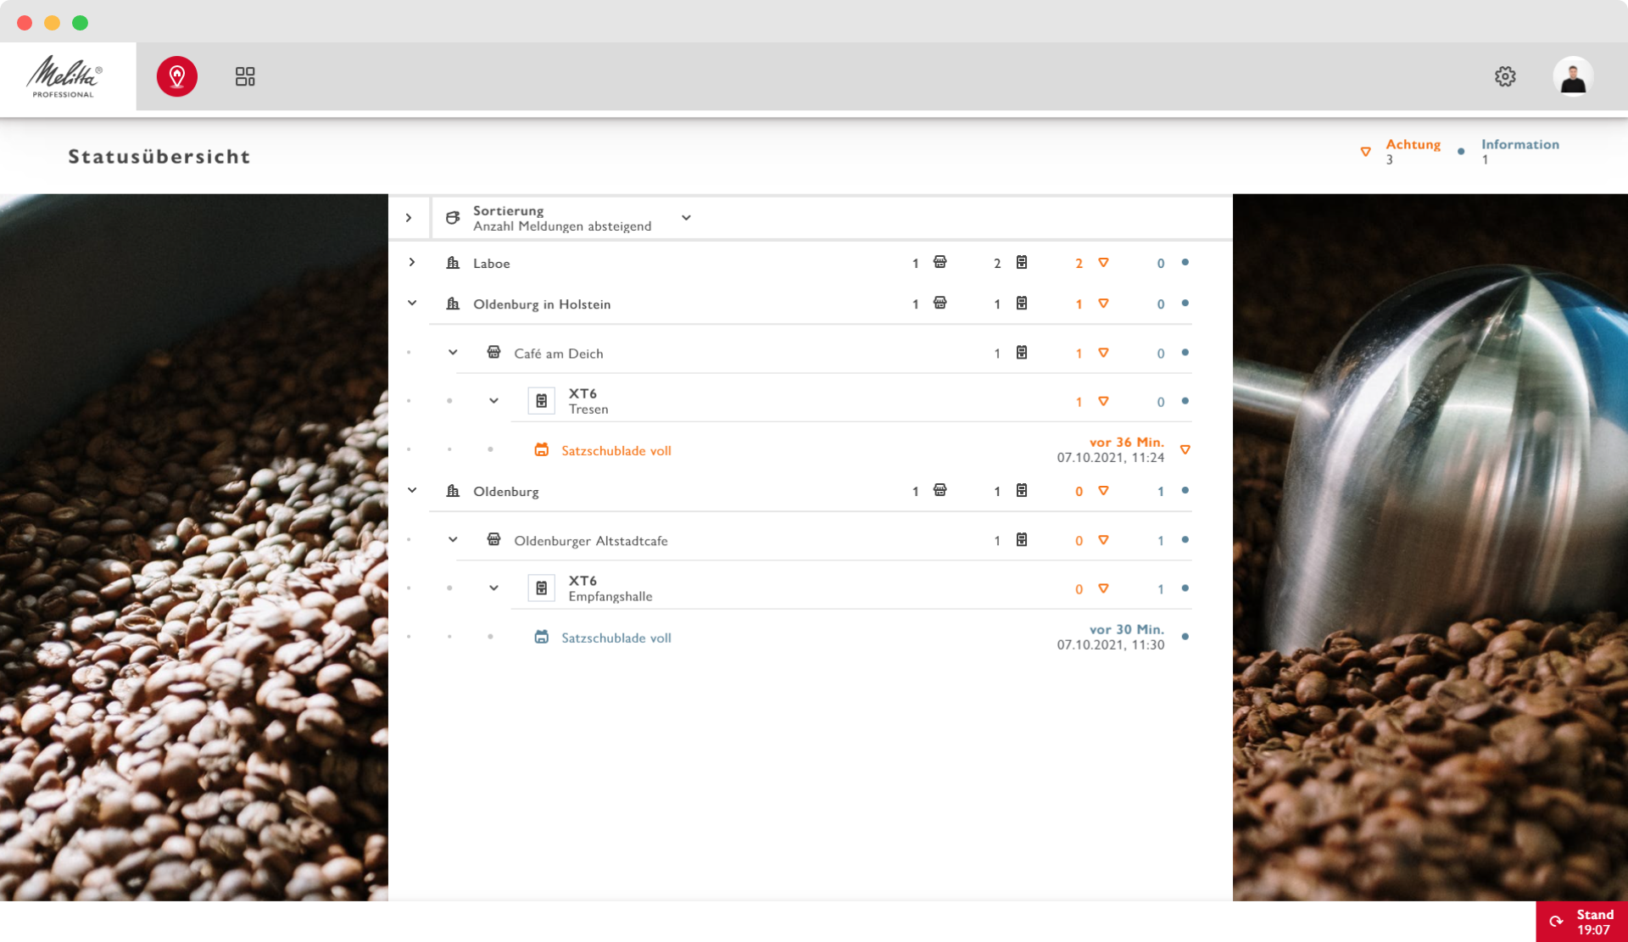Click building icon next to Oldenburg in Holstein
1628x942 pixels.
(453, 304)
